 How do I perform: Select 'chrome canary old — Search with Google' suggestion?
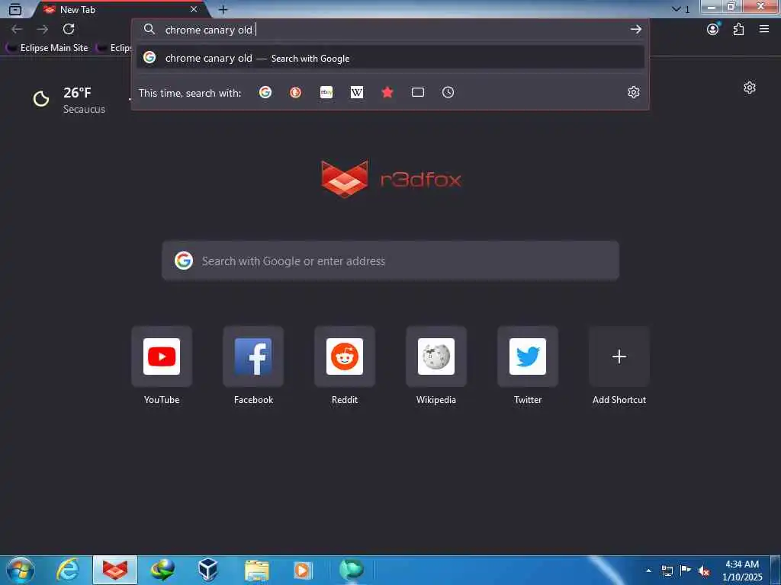tap(390, 58)
